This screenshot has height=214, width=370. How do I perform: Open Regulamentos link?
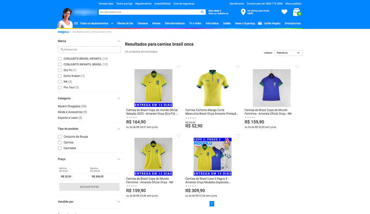[x=143, y=4]
